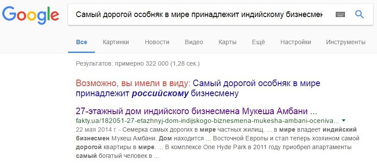Open the Google logo homepage link

tap(30, 15)
